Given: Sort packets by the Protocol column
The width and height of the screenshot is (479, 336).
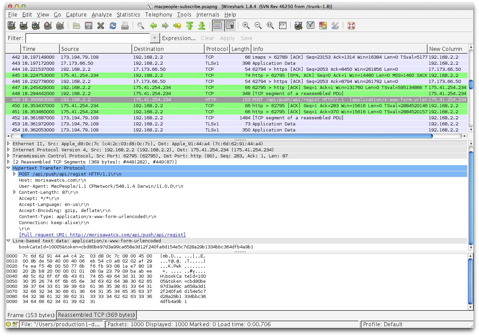Looking at the screenshot, I should pyautogui.click(x=217, y=49).
